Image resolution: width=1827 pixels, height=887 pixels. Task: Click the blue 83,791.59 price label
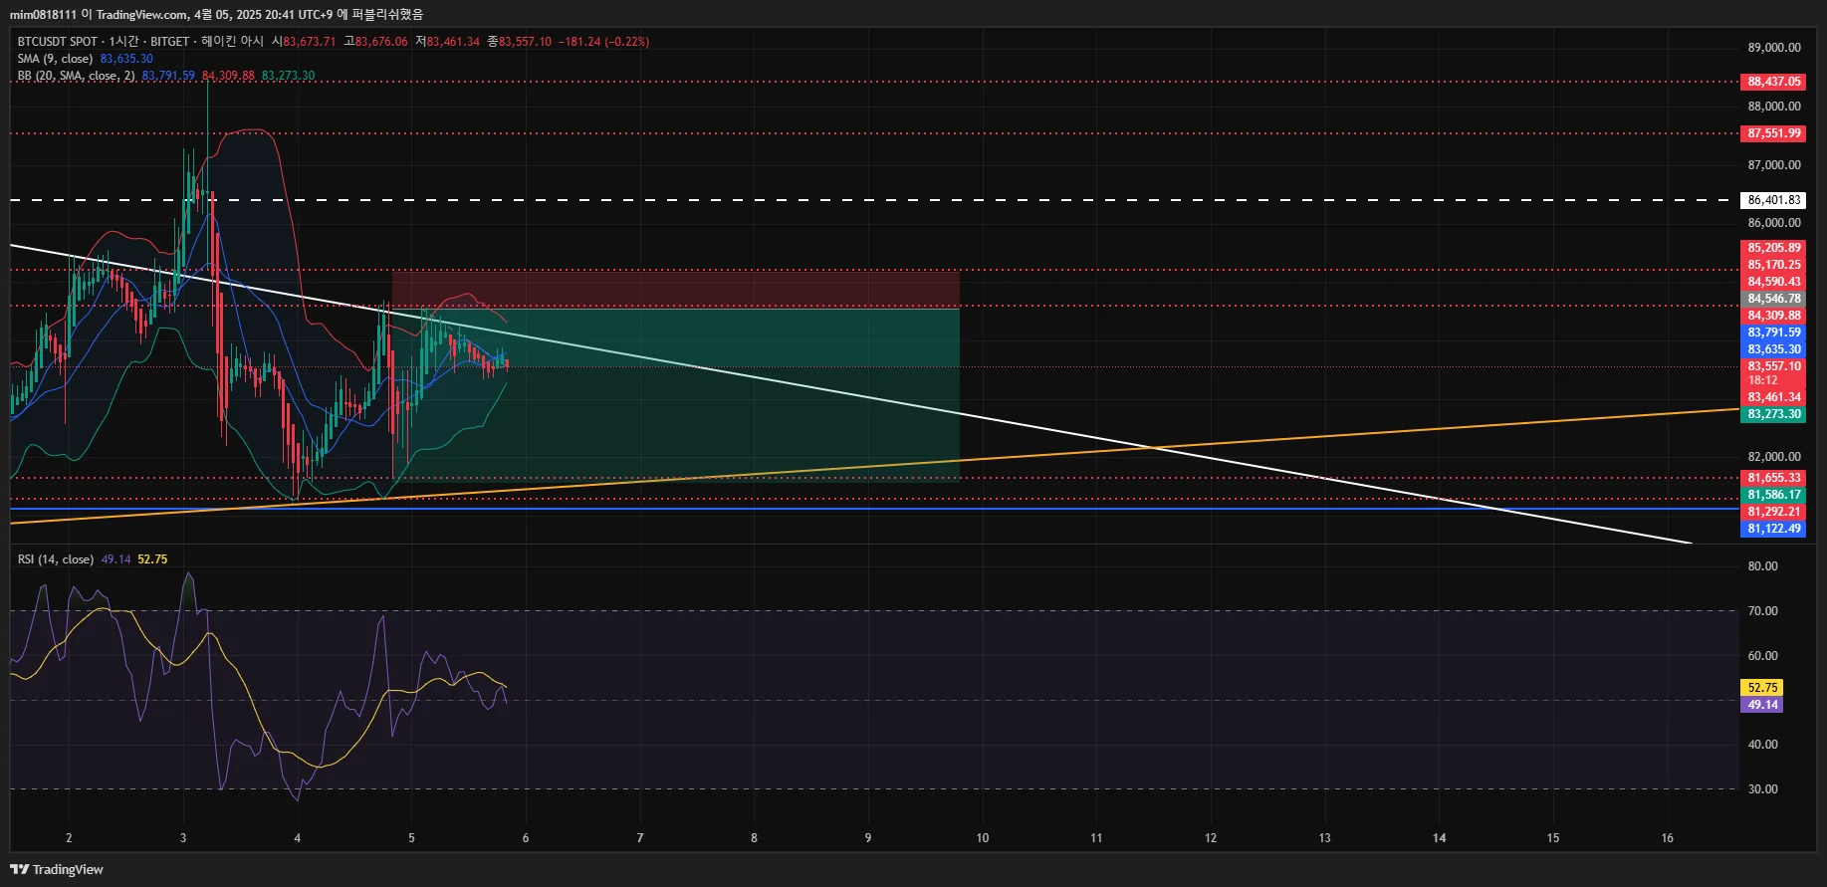pos(1773,333)
